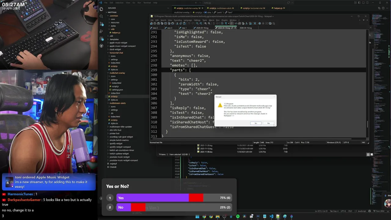Open VS Code Selection menu
Screen dimensions: 391x220
pyautogui.click(x=119, y=3)
